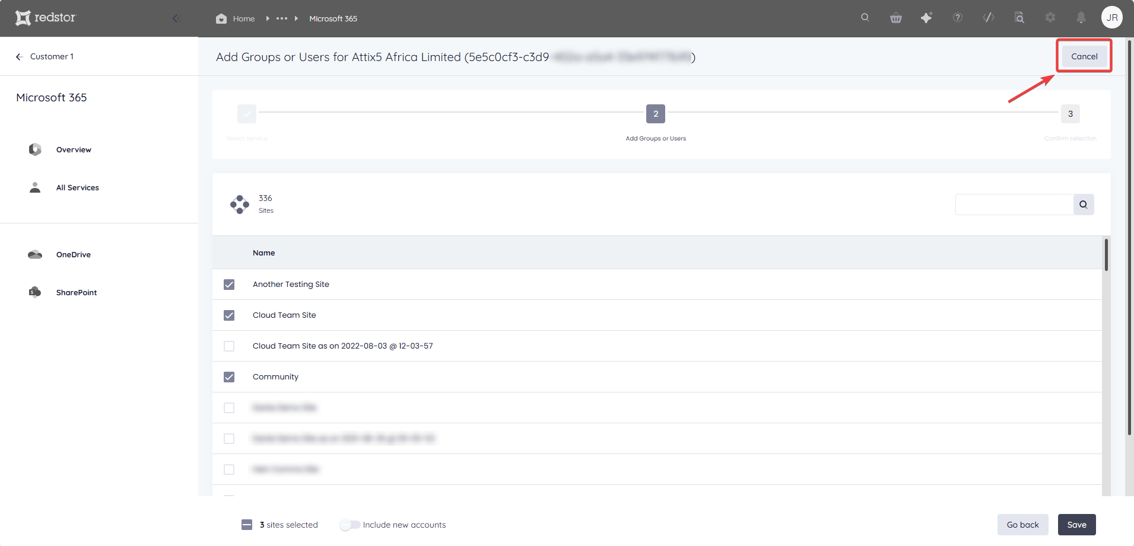Check the first blurred site below Community
Viewport: 1134px width, 546px height.
pos(229,408)
